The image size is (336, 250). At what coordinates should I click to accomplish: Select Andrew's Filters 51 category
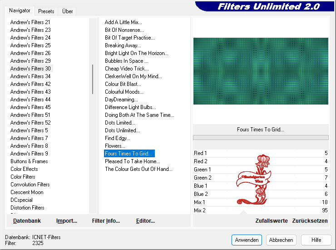tap(30, 115)
